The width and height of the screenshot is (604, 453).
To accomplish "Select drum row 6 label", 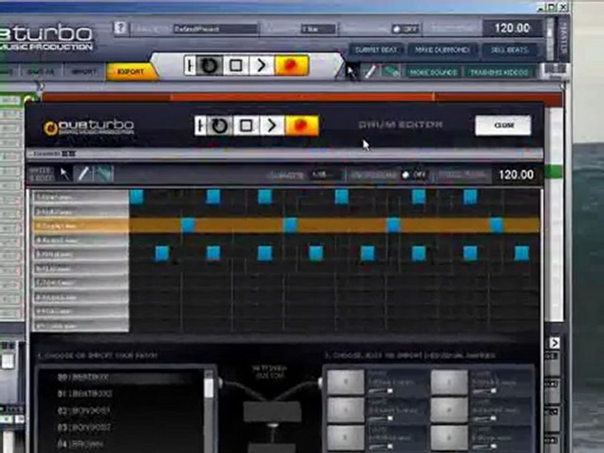I will coord(80,269).
